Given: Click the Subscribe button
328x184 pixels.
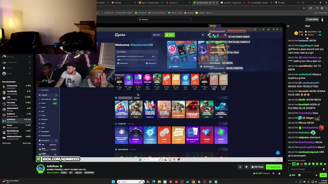Looking at the screenshot, I should 274,167.
